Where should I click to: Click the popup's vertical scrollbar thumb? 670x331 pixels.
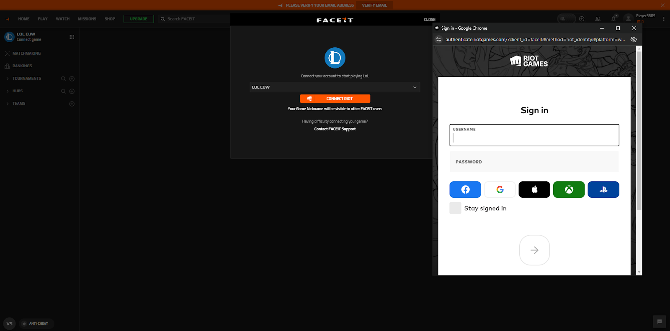639,130
